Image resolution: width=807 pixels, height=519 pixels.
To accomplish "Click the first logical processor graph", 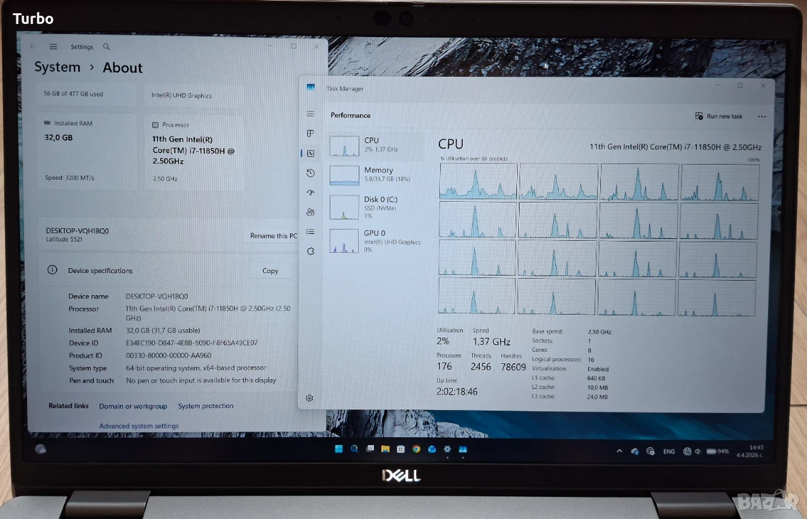I will [x=478, y=182].
